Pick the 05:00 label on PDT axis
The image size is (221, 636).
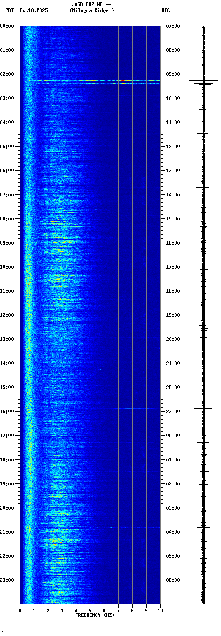7,147
